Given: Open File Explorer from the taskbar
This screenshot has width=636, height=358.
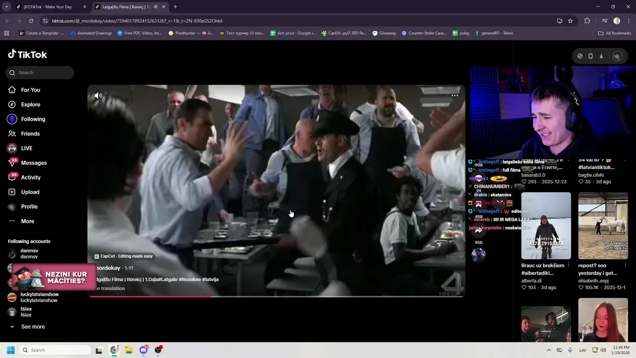Looking at the screenshot, I should 128,350.
